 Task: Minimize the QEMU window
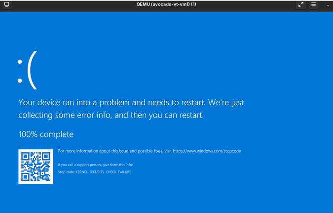328,5
